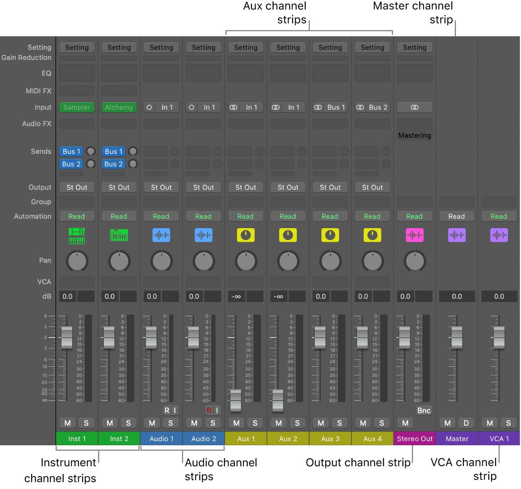
Task: Open the Setting menu on Inst 1
Action: click(x=77, y=47)
